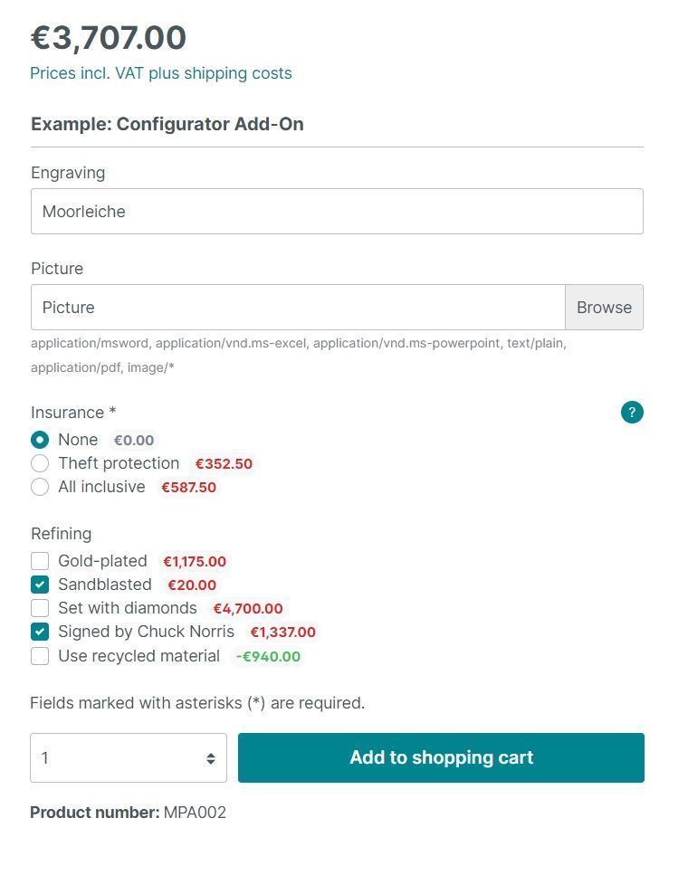Viewport: 688px width, 875px height.
Task: Choose Theft protection insurance
Action: coord(40,463)
